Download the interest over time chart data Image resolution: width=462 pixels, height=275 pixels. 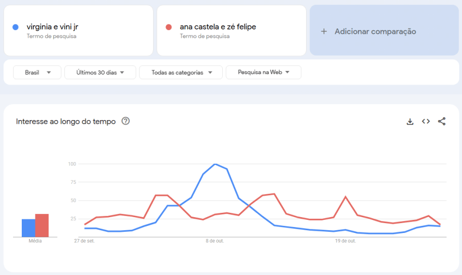[x=410, y=122]
